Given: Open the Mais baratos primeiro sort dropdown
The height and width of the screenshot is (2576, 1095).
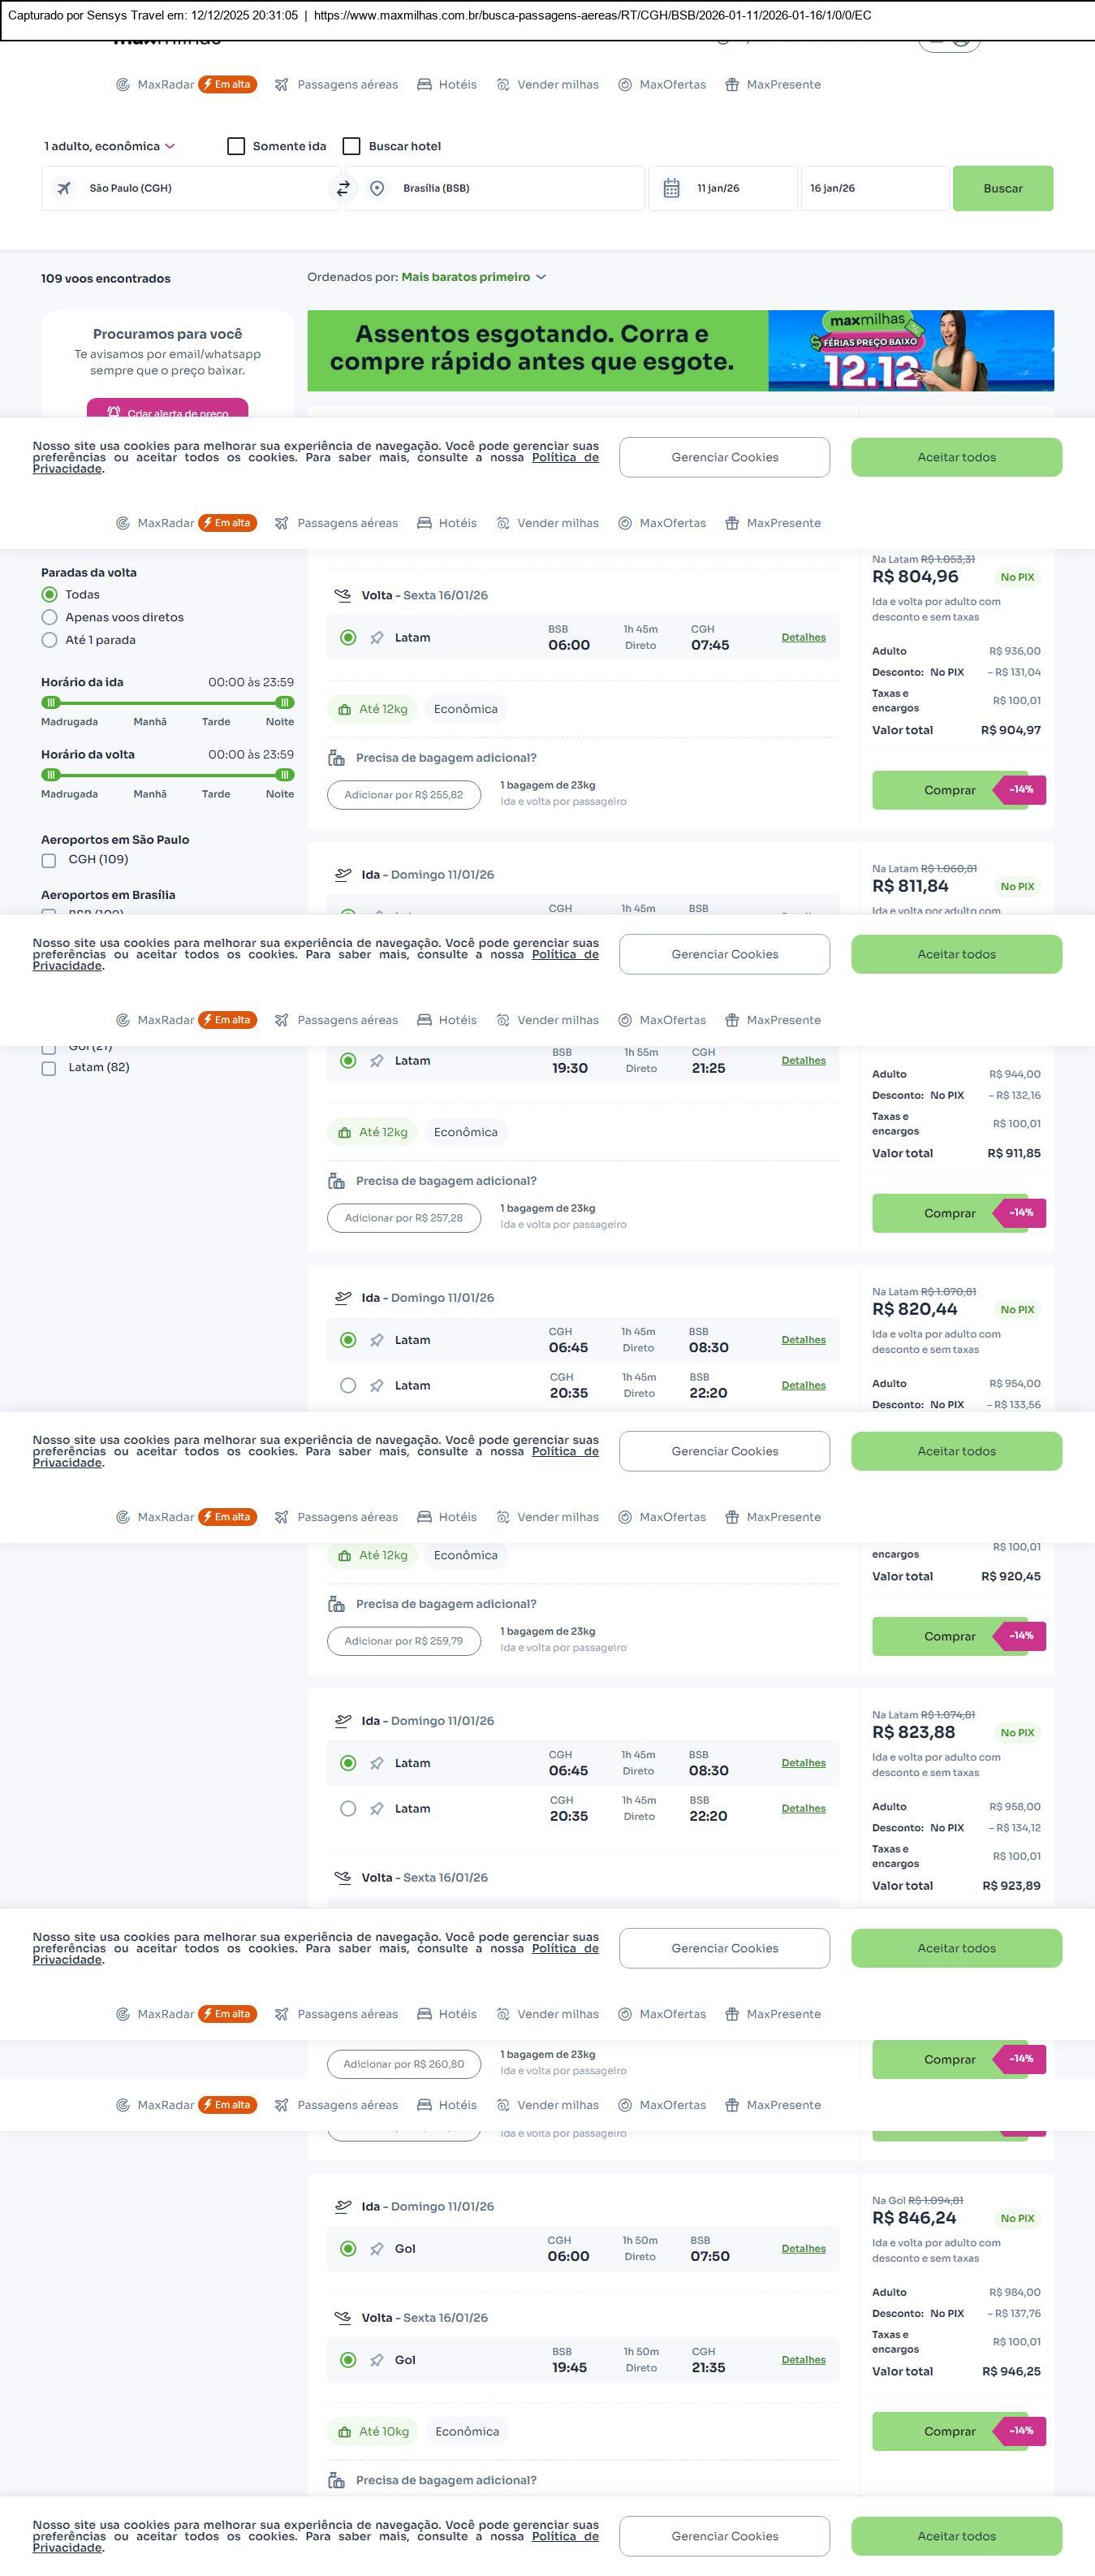Looking at the screenshot, I should point(472,277).
